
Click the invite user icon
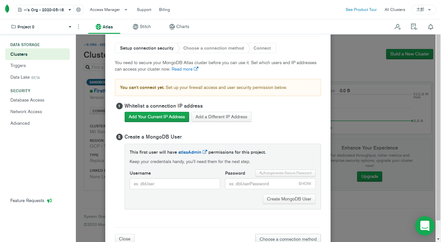coord(397,27)
